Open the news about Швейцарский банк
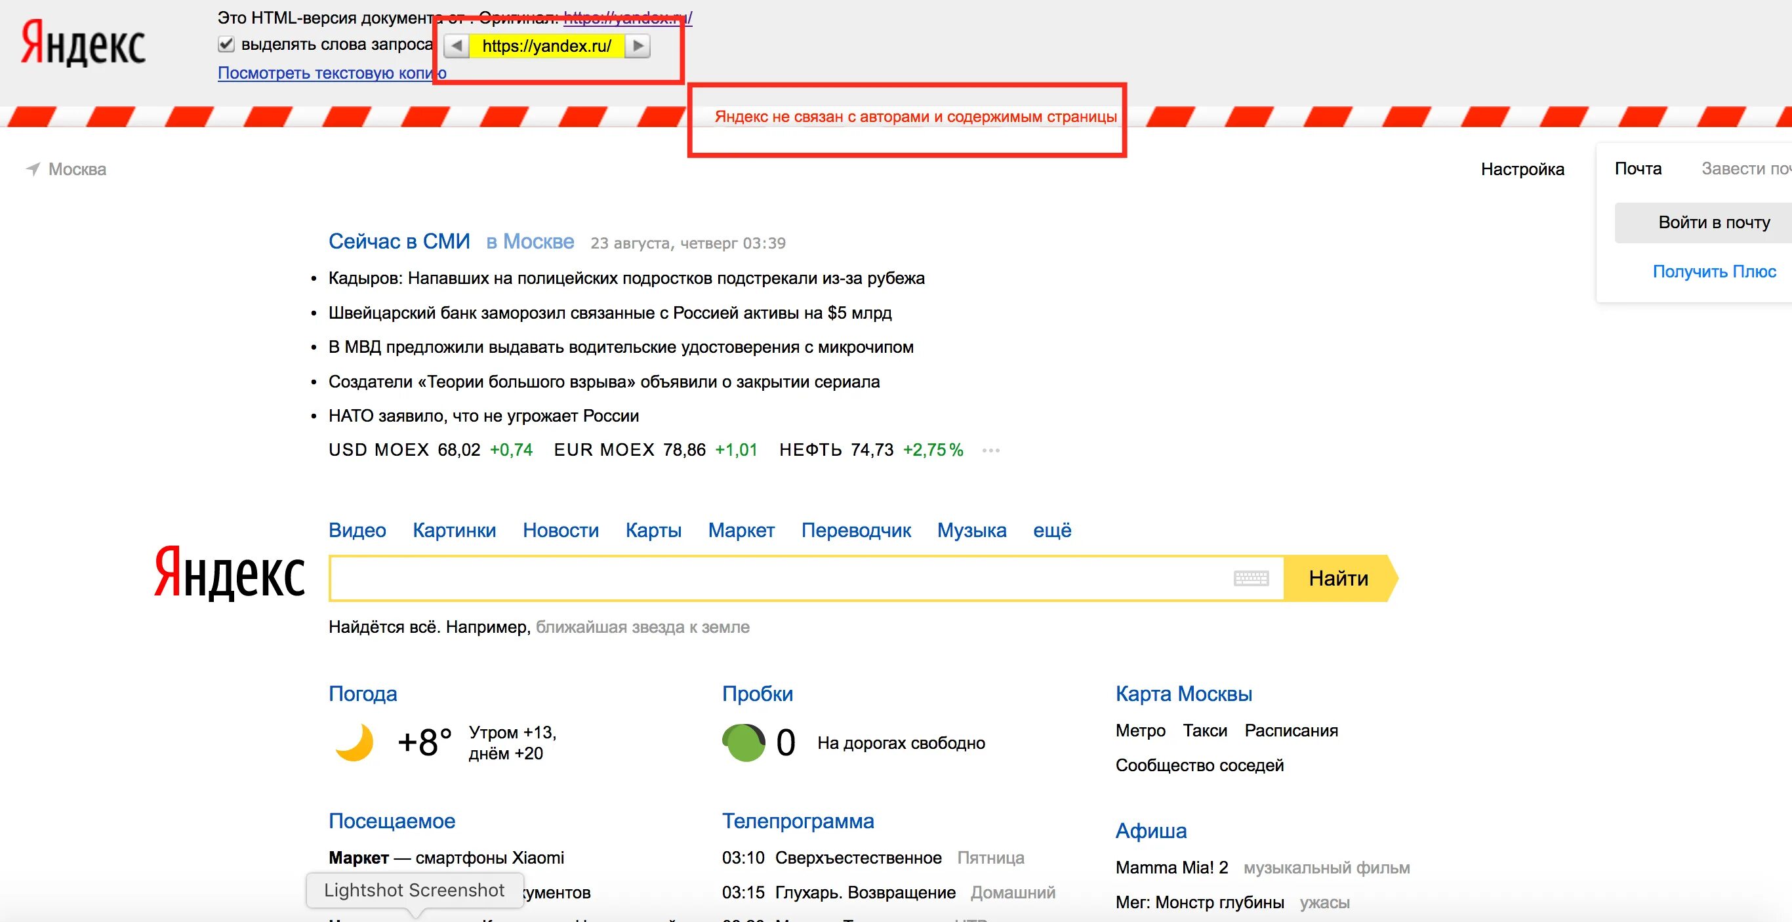 [x=609, y=313]
